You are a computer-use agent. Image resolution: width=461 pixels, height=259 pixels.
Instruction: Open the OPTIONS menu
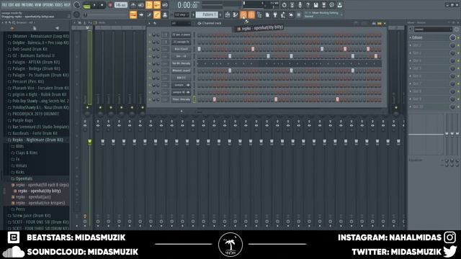click(48, 5)
